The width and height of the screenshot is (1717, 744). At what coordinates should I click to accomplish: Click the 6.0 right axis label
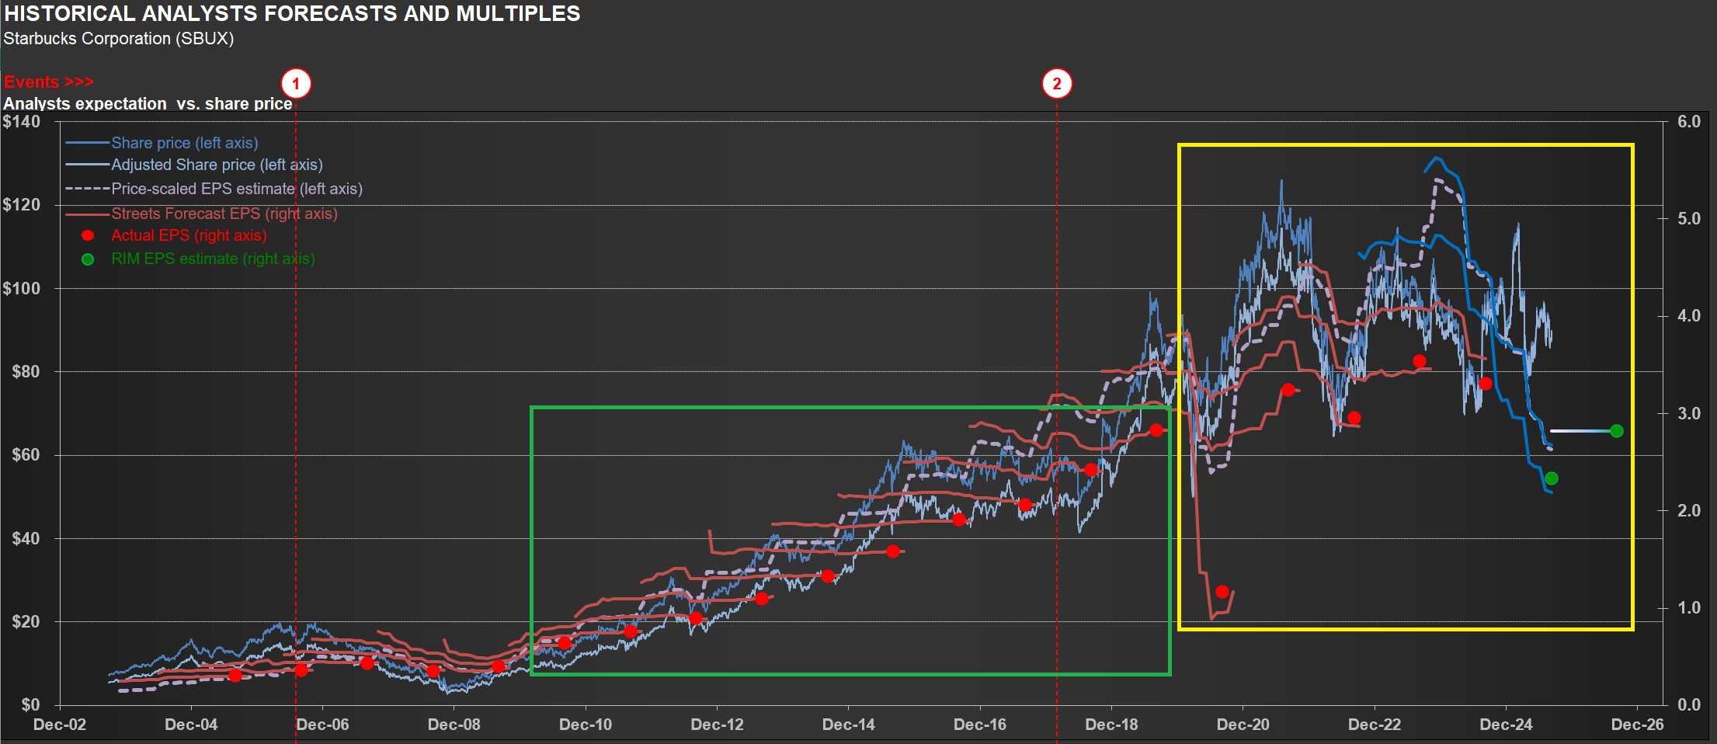1688,122
